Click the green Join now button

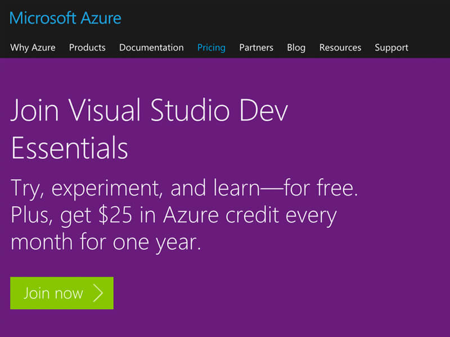coord(62,293)
